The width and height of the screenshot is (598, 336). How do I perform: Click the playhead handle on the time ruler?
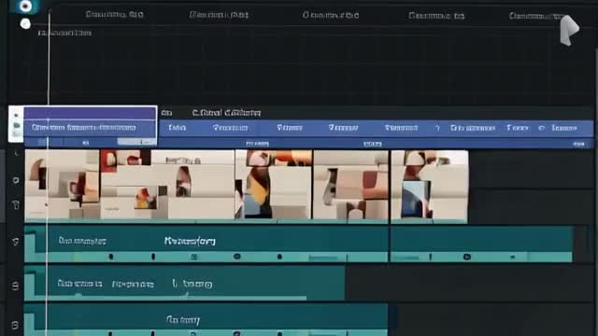50,10
